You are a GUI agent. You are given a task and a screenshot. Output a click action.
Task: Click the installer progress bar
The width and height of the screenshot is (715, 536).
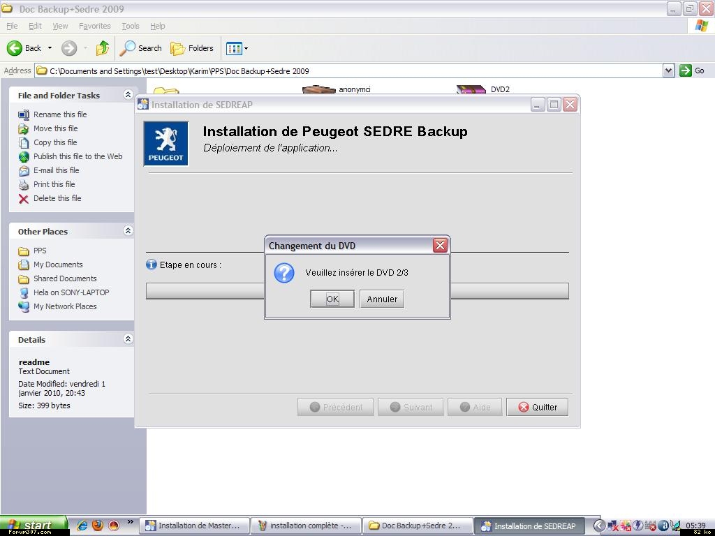point(357,291)
